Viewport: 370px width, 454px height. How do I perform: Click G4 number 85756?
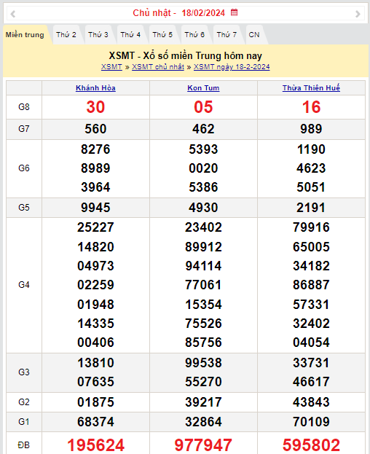coord(203,343)
